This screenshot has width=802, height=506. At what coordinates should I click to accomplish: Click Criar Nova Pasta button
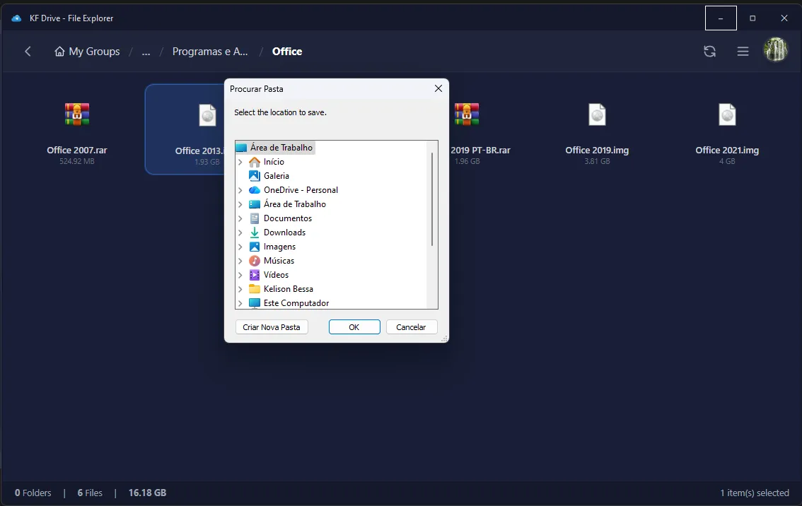pos(272,327)
